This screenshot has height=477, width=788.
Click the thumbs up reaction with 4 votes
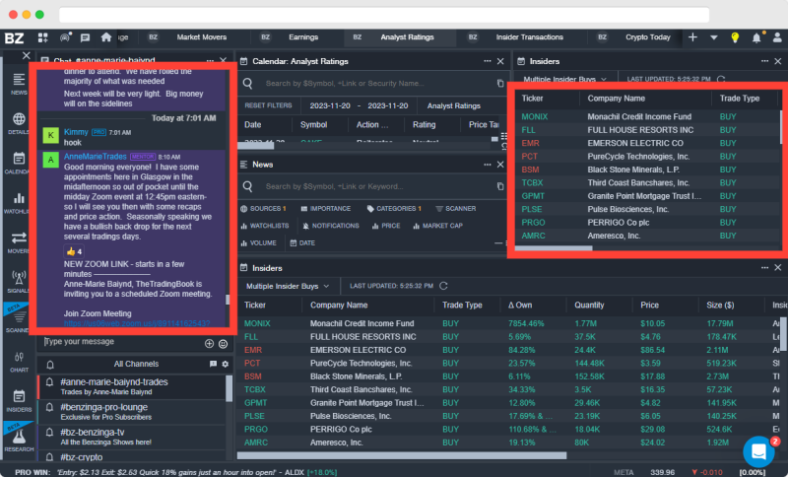coord(74,251)
